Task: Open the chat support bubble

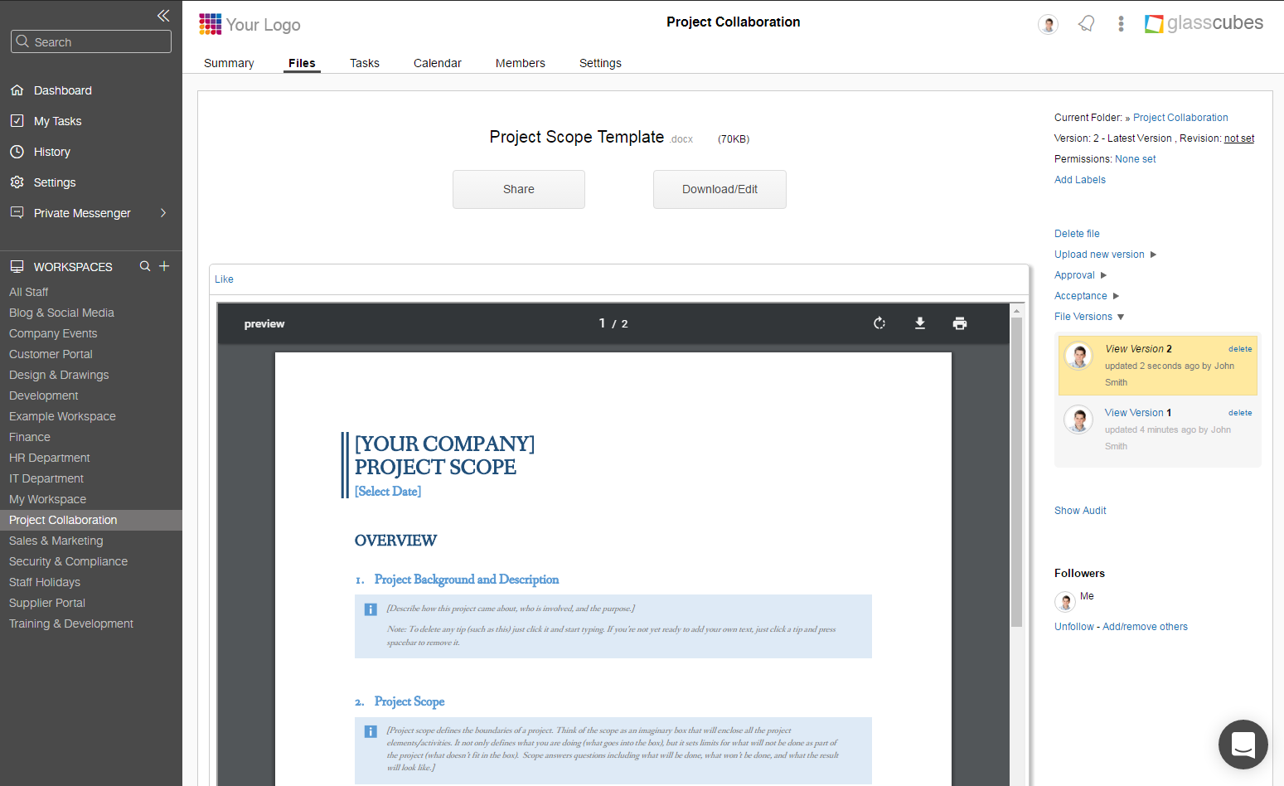Action: click(x=1243, y=745)
